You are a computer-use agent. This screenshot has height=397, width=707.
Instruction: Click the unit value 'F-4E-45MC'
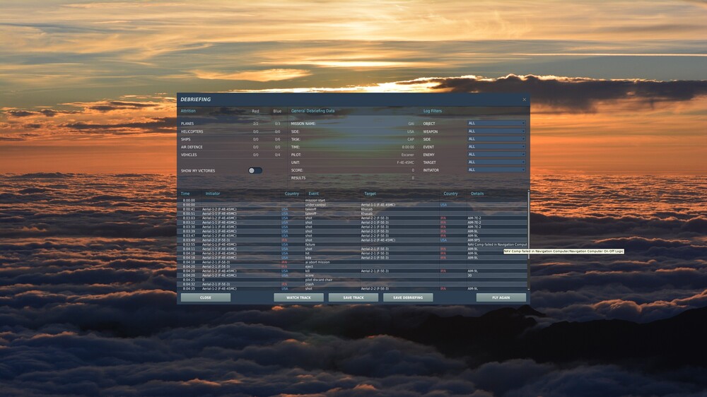[x=405, y=162]
